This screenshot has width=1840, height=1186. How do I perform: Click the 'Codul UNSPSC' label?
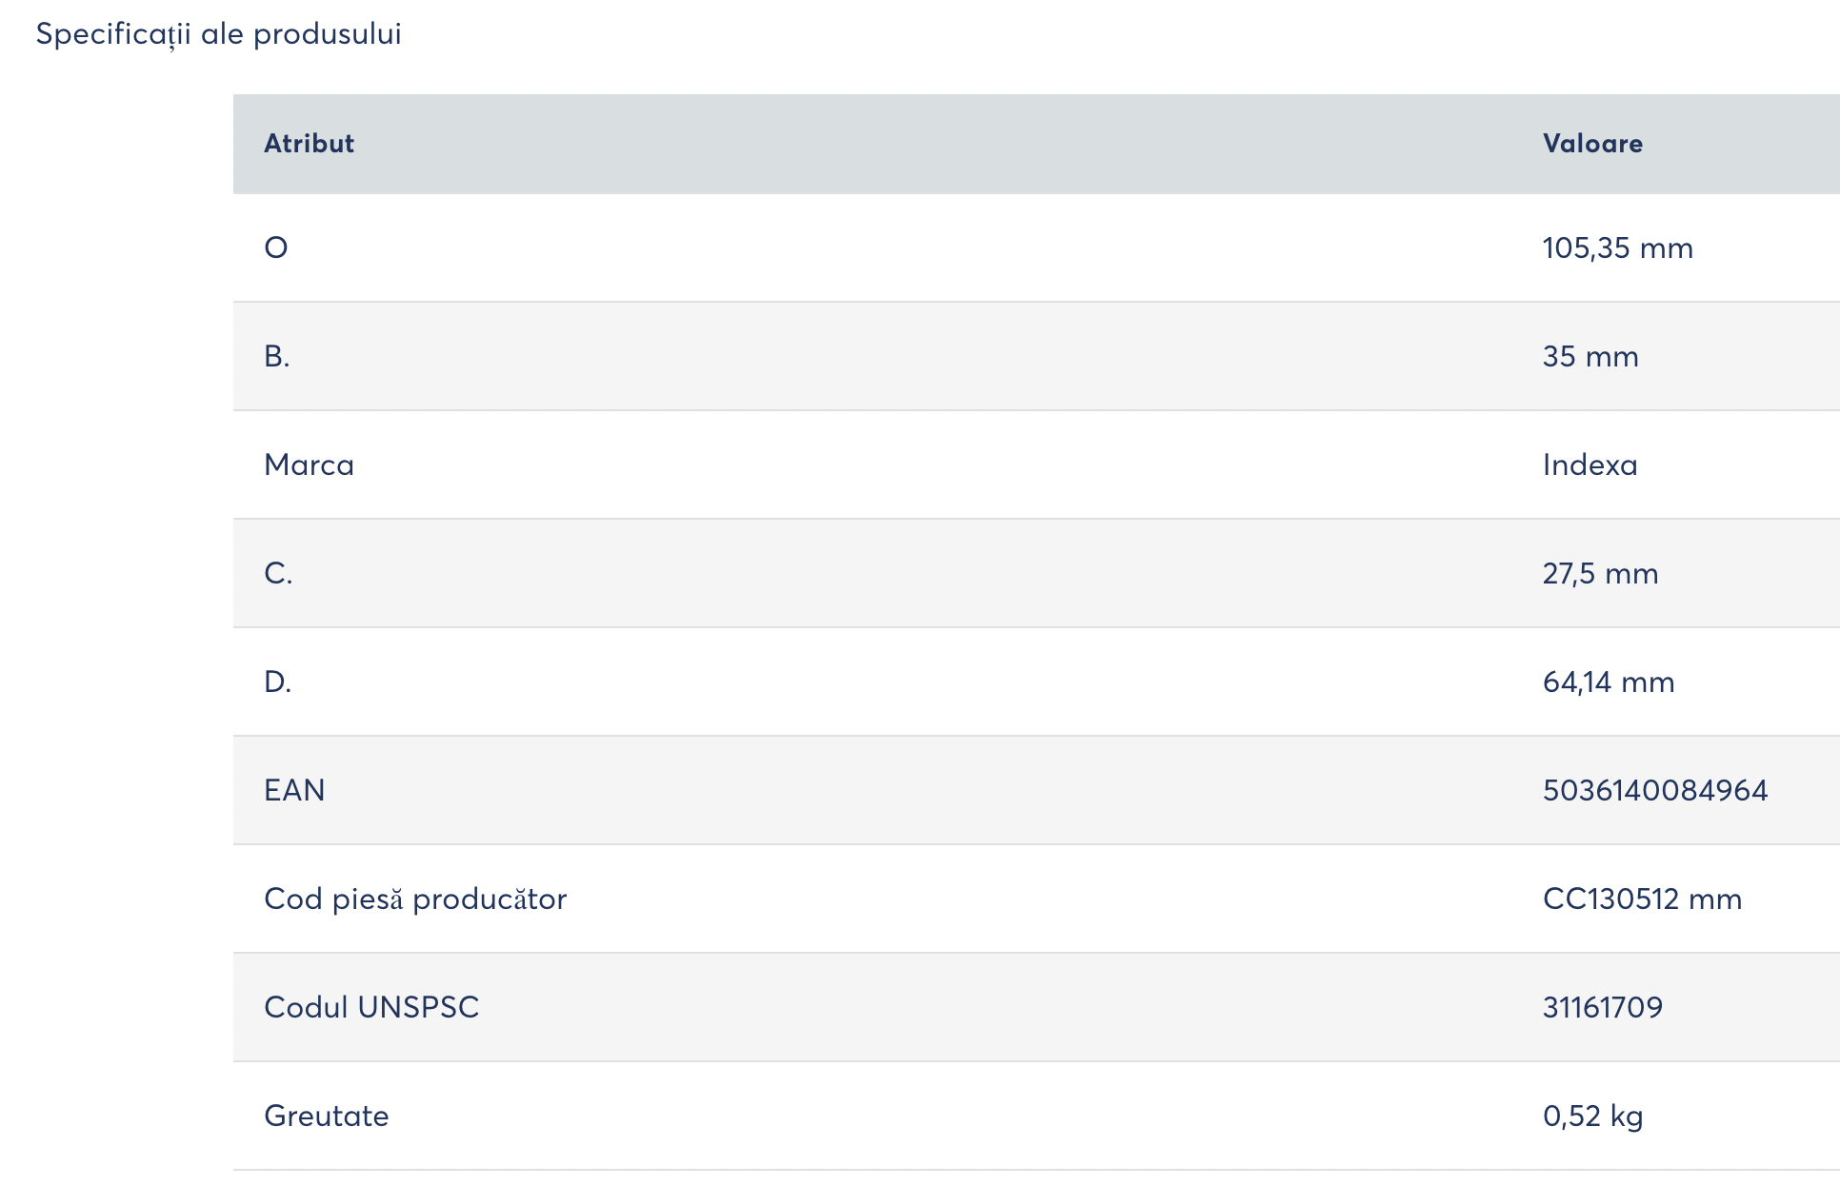pos(371,1008)
